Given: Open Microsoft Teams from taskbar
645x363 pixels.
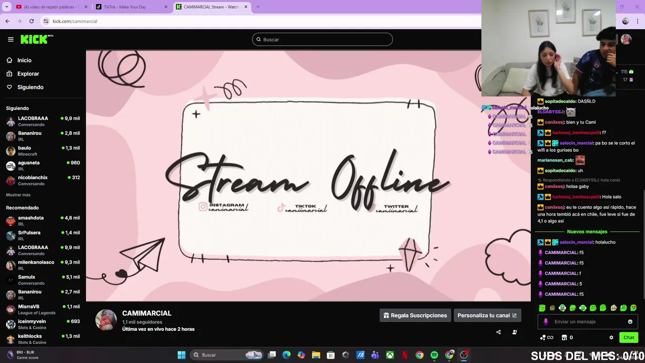Looking at the screenshot, I should point(375,355).
